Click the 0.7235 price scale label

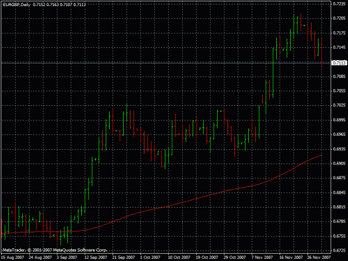pos(340,4)
